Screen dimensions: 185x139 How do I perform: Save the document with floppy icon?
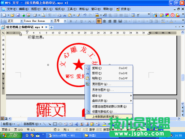[x=18, y=15]
